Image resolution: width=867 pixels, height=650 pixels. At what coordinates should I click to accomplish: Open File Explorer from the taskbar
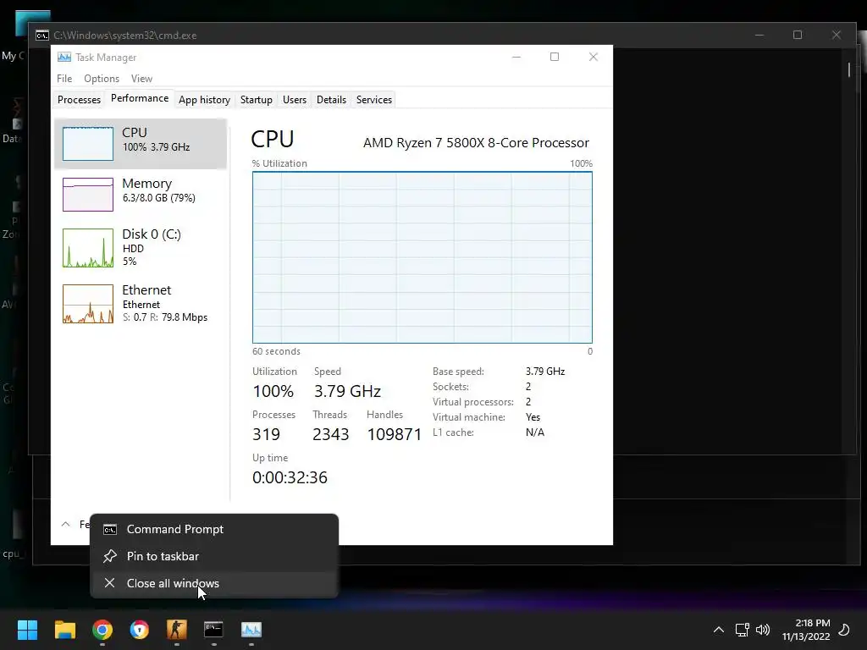click(x=64, y=630)
